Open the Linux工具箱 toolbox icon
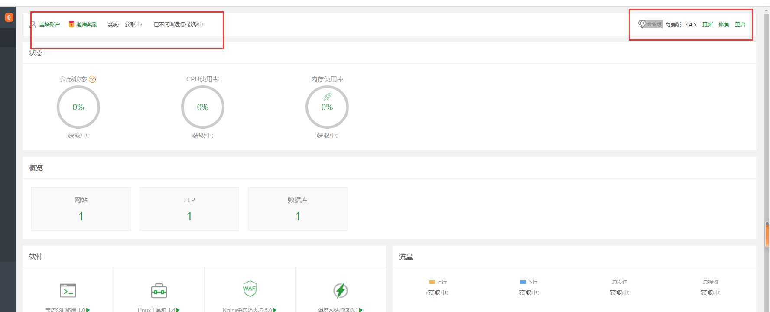 (x=159, y=291)
